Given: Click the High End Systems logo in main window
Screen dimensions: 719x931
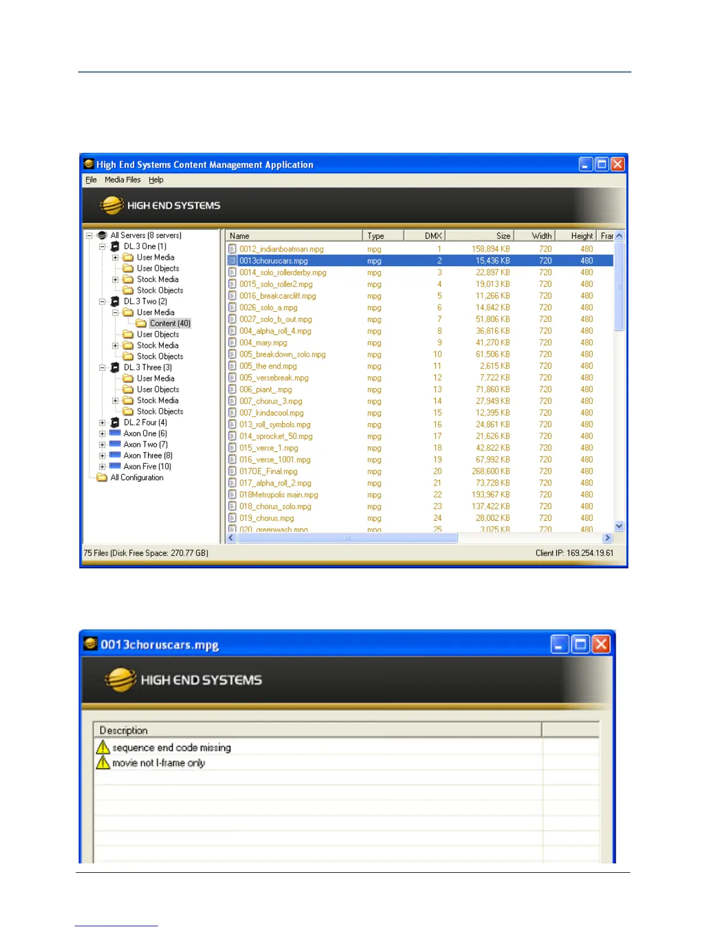Looking at the screenshot, I should click(160, 205).
